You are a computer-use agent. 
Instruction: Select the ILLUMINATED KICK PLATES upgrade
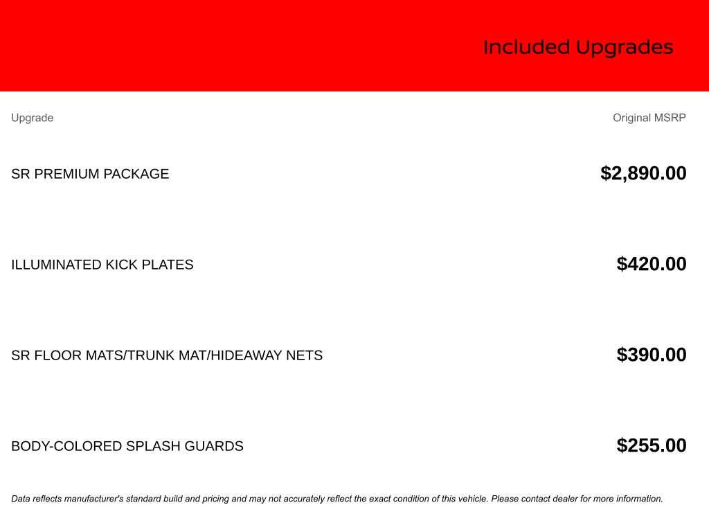[x=102, y=265]
